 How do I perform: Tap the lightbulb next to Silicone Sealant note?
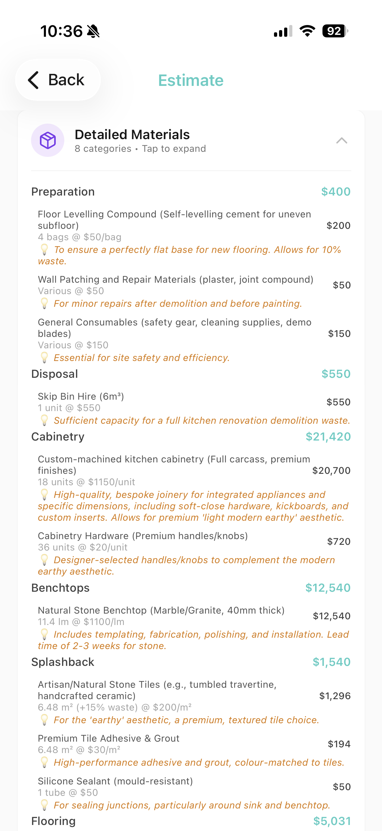pos(45,805)
